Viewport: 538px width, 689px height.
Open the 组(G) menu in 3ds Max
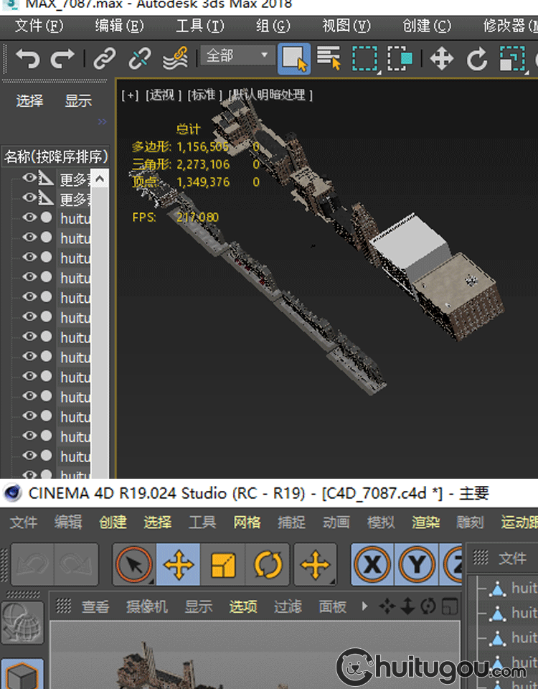point(273,27)
